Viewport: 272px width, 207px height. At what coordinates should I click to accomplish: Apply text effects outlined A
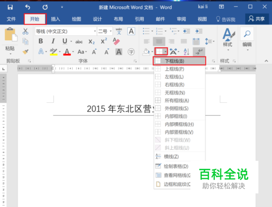coord(41,52)
